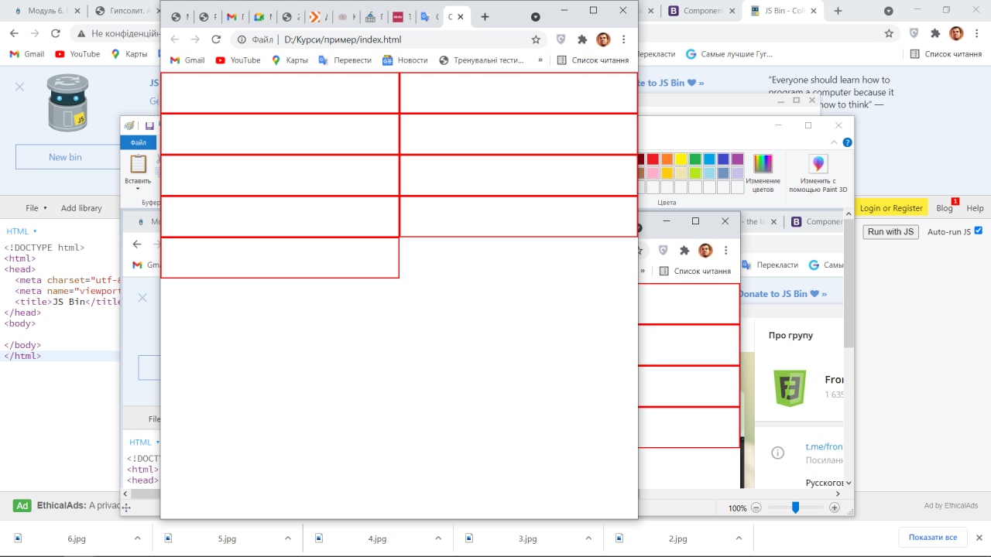
Task: Click Не конфіденційний warning icon in JS Bin window
Action: pos(81,33)
